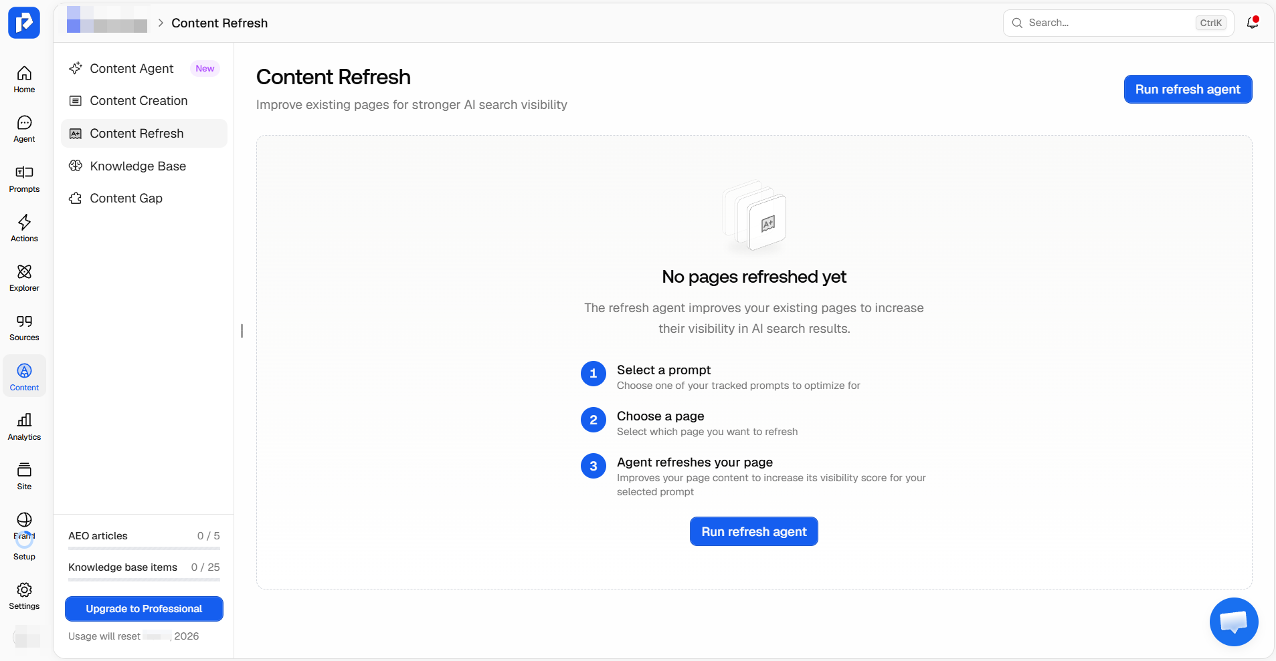
Task: Click the New badge beside Content Agent
Action: (205, 68)
